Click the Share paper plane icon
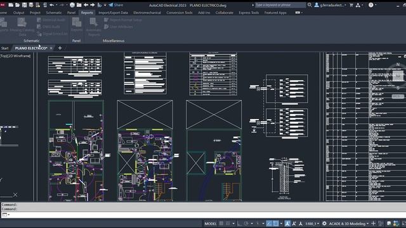406x228 pixels. coord(111,5)
